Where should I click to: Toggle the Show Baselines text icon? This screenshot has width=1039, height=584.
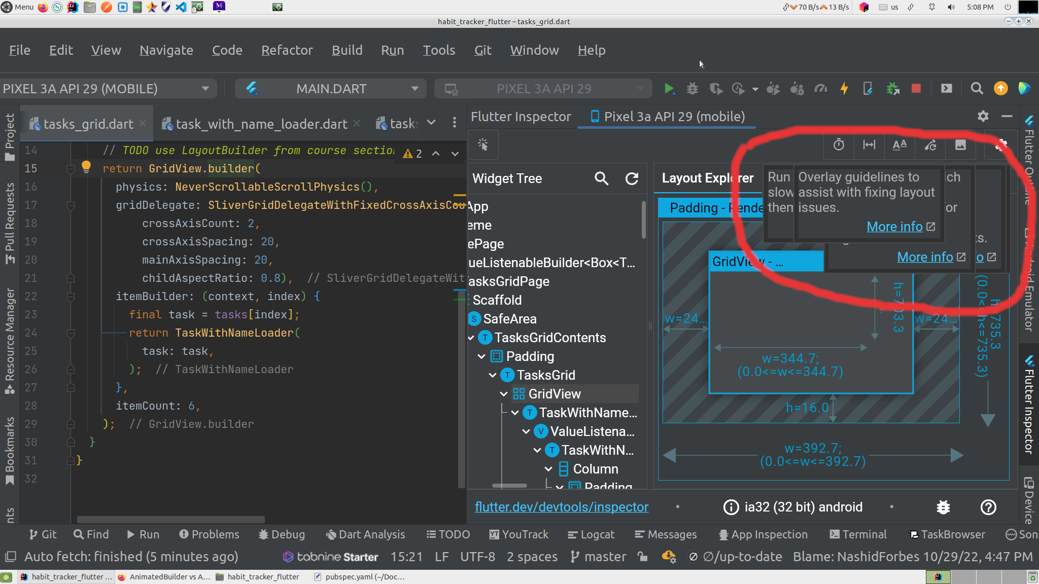(x=900, y=145)
